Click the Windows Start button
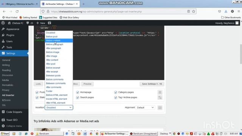242x136 pixels. click(x=5, y=133)
